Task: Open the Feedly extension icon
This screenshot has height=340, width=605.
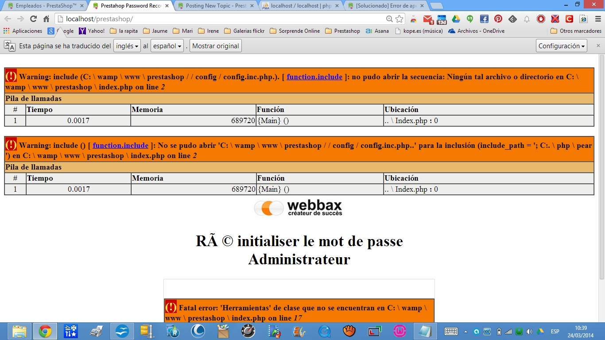Action: (512, 19)
